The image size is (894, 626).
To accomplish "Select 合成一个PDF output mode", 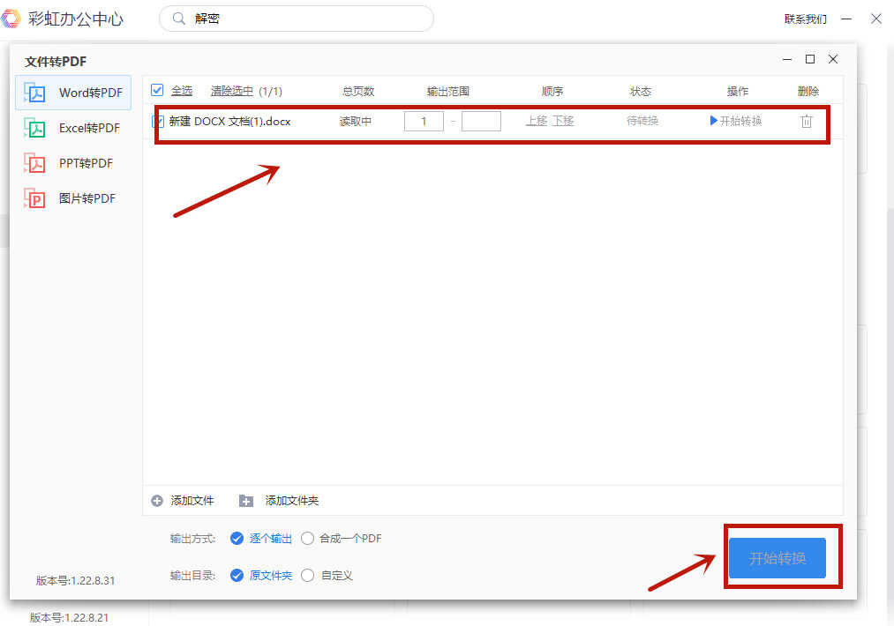I will click(x=341, y=539).
